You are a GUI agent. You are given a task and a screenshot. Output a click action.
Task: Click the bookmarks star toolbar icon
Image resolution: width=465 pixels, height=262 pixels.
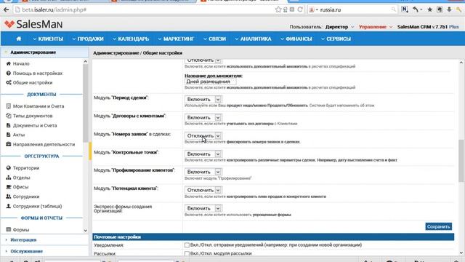pos(429,9)
